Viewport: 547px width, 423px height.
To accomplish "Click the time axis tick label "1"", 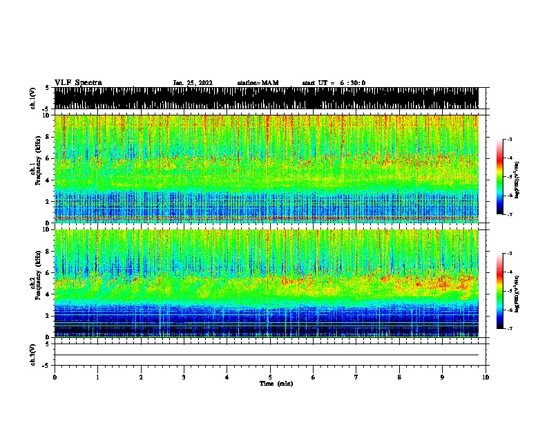I will pos(97,377).
